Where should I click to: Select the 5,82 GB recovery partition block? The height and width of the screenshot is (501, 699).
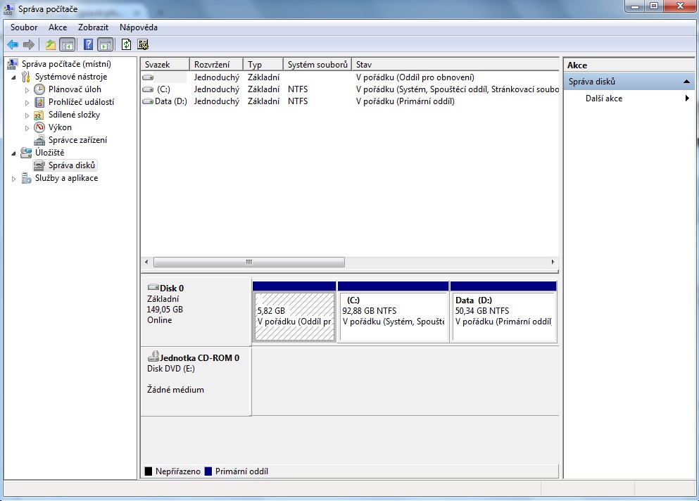[x=294, y=317]
